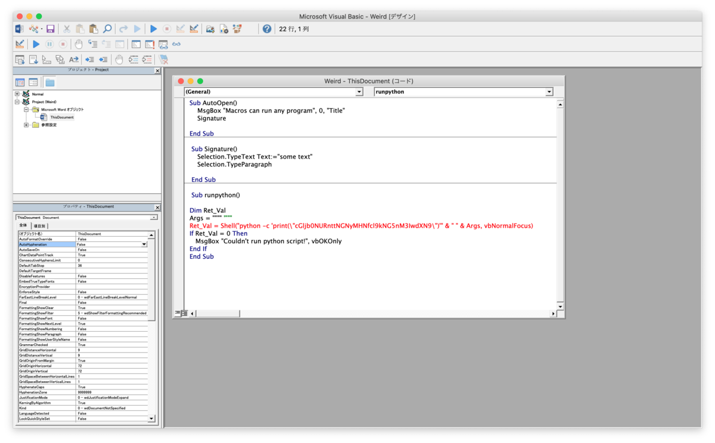Click the red Ret_Val = Shell code line
The height and width of the screenshot is (443, 715).
[x=361, y=226]
